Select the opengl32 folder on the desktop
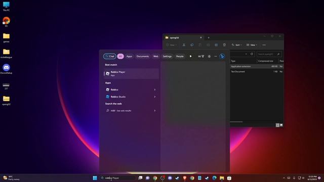Image resolution: width=324 pixels, height=182 pixels. 6,101
